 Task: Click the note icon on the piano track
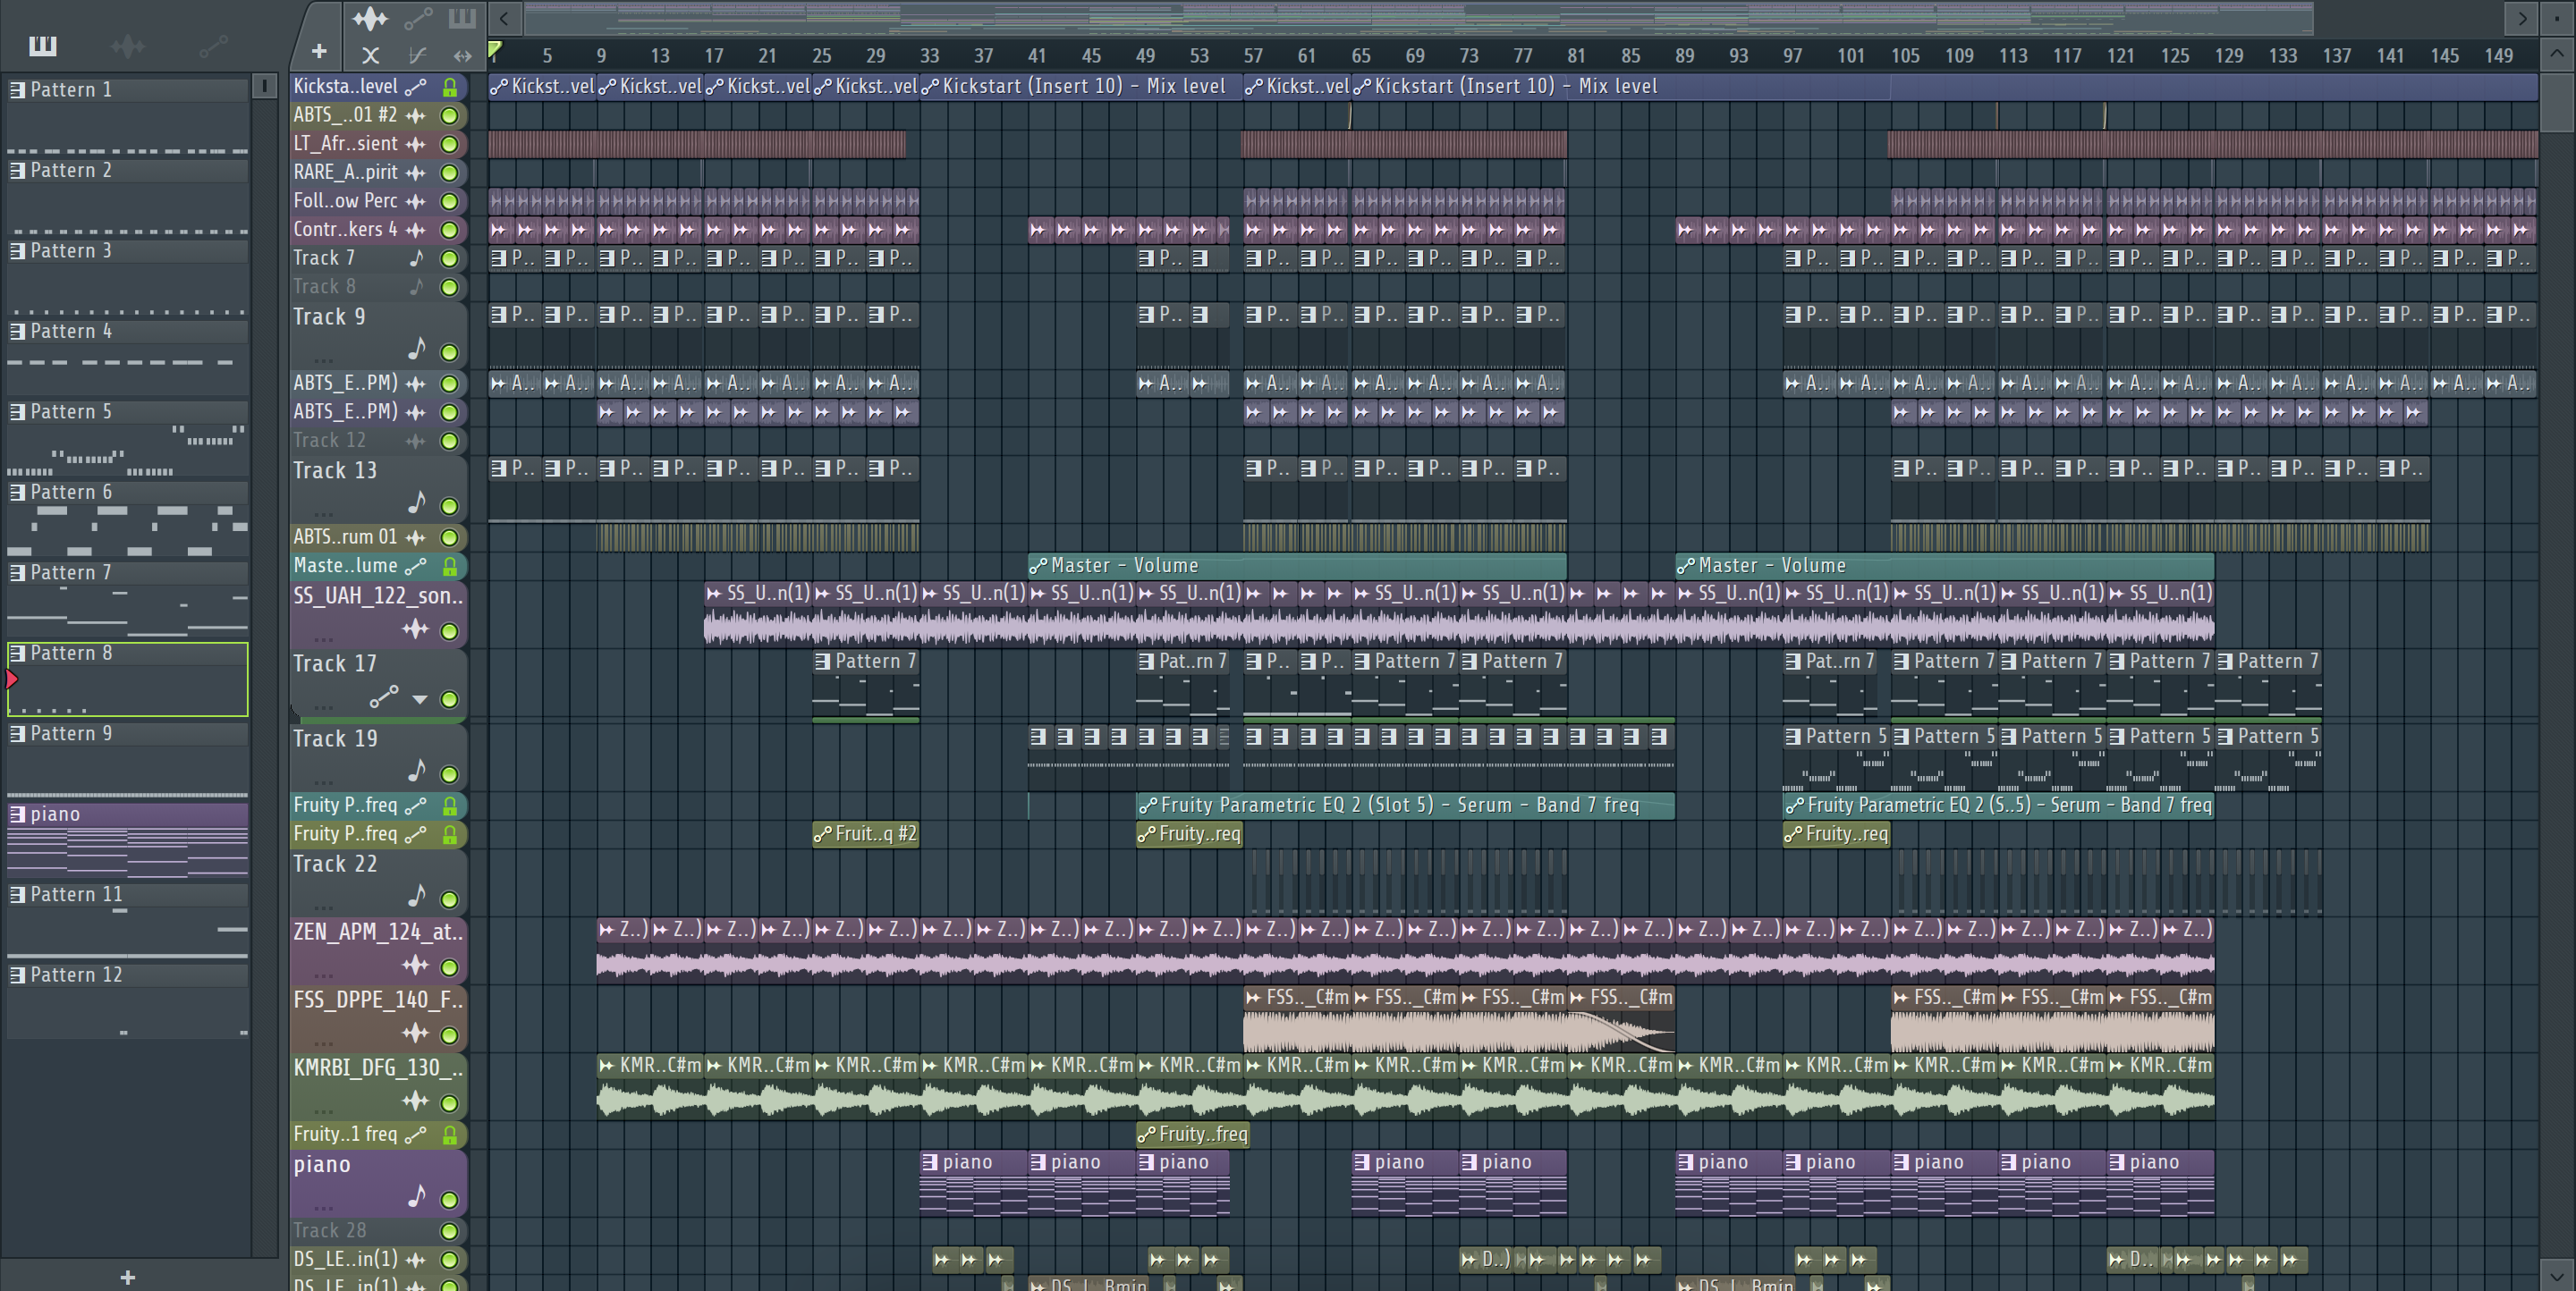(x=417, y=1196)
